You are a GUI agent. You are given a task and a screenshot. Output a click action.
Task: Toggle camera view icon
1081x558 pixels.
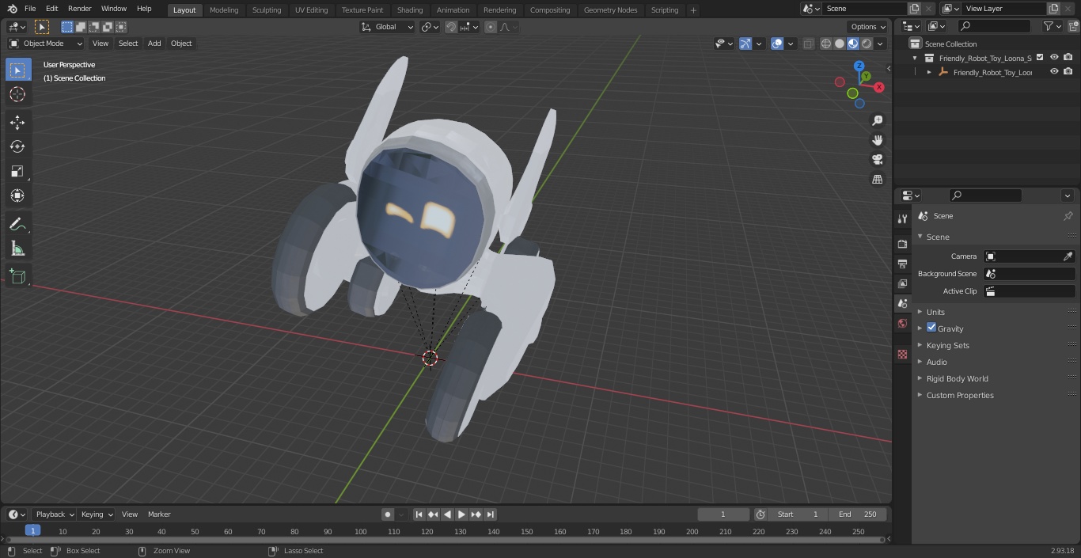coord(877,160)
